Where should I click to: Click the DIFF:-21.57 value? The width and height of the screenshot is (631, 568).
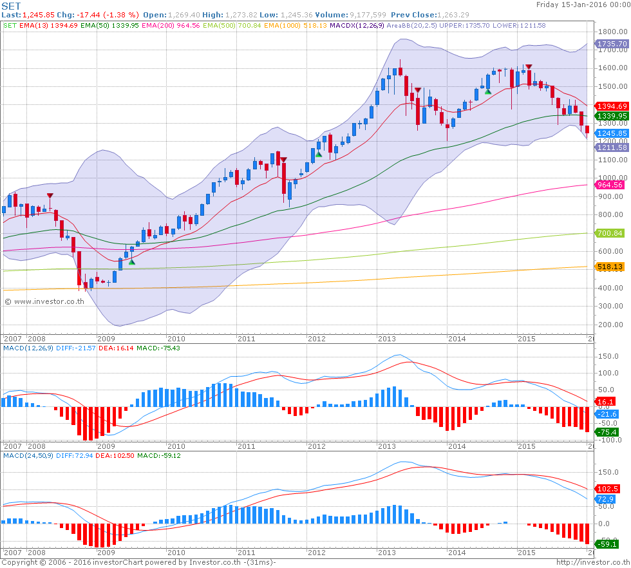coord(76,348)
